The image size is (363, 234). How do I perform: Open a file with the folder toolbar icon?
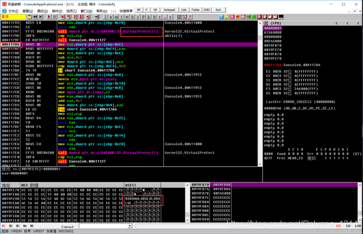click(x=29, y=17)
